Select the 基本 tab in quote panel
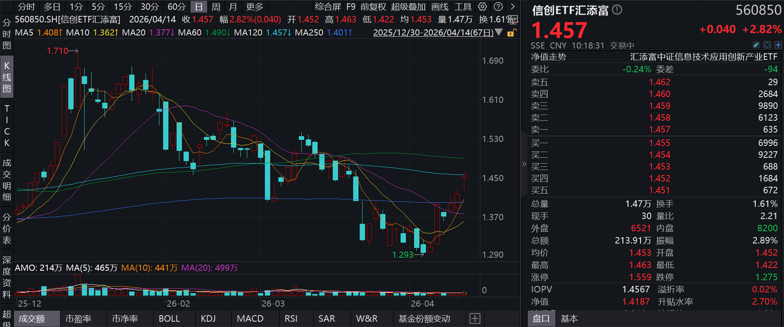 click(569, 318)
